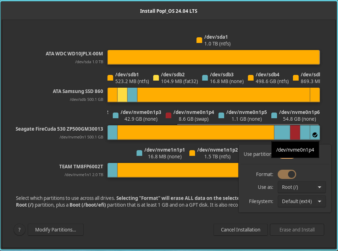Select the last orange segment on Samsung SSD bar

pyautogui.click(x=315, y=95)
